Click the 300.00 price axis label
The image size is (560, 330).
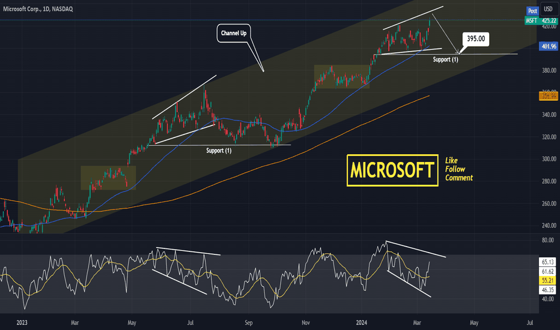(549, 159)
